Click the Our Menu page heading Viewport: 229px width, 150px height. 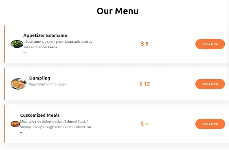117,11
